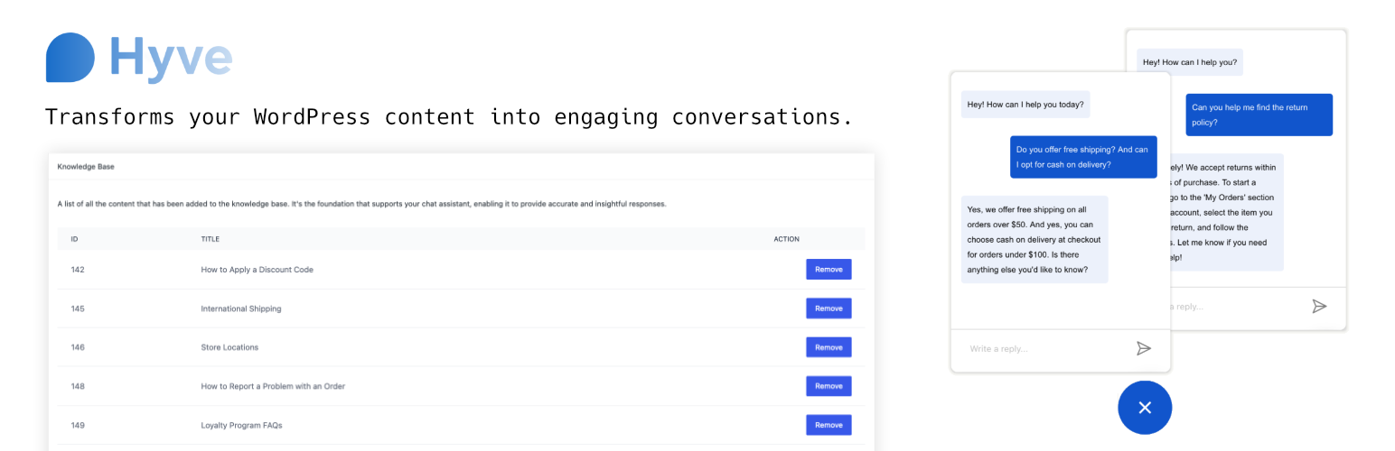Image resolution: width=1395 pixels, height=451 pixels.
Task: Click the "Knowledge Base" panel header
Action: [x=86, y=167]
